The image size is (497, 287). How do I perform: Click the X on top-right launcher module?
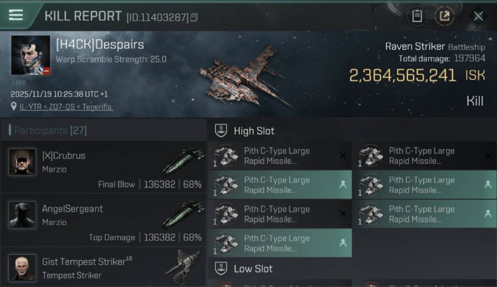pos(488,155)
